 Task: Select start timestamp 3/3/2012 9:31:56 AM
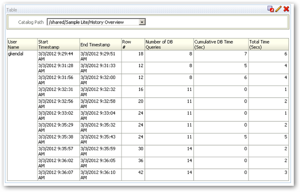tap(58, 80)
